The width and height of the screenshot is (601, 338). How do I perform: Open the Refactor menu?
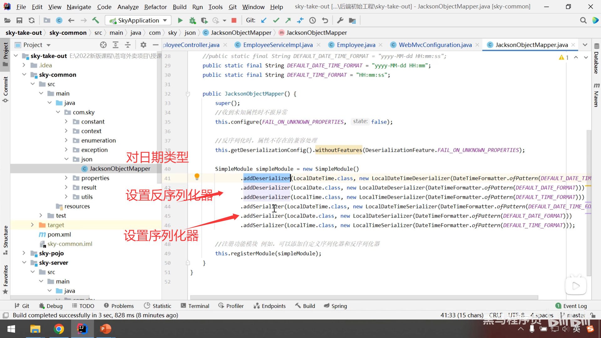(155, 7)
